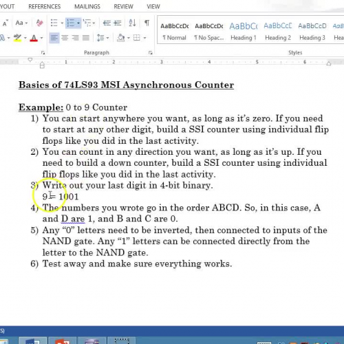Viewport: 344px width, 344px height.
Task: Switch to the VIEW tab
Action: (x=153, y=7)
